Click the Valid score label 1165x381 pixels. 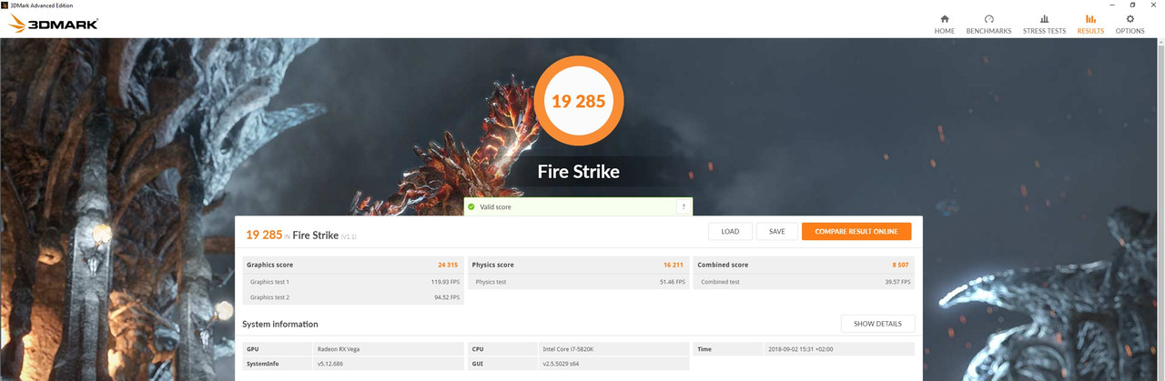[x=496, y=207]
